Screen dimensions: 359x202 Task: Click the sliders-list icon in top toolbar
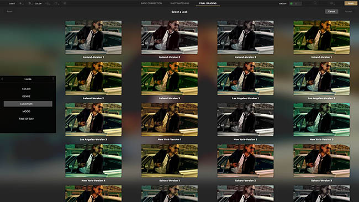pyautogui.click(x=65, y=3)
